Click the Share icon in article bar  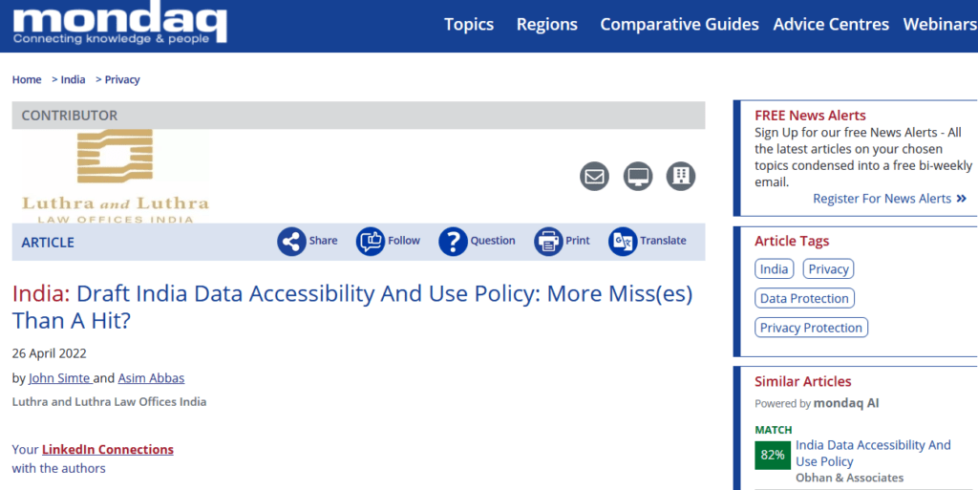[x=291, y=242]
